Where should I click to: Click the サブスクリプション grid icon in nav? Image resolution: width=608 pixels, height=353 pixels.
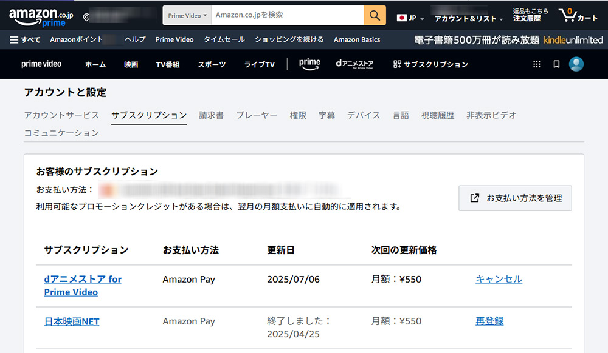click(x=397, y=64)
